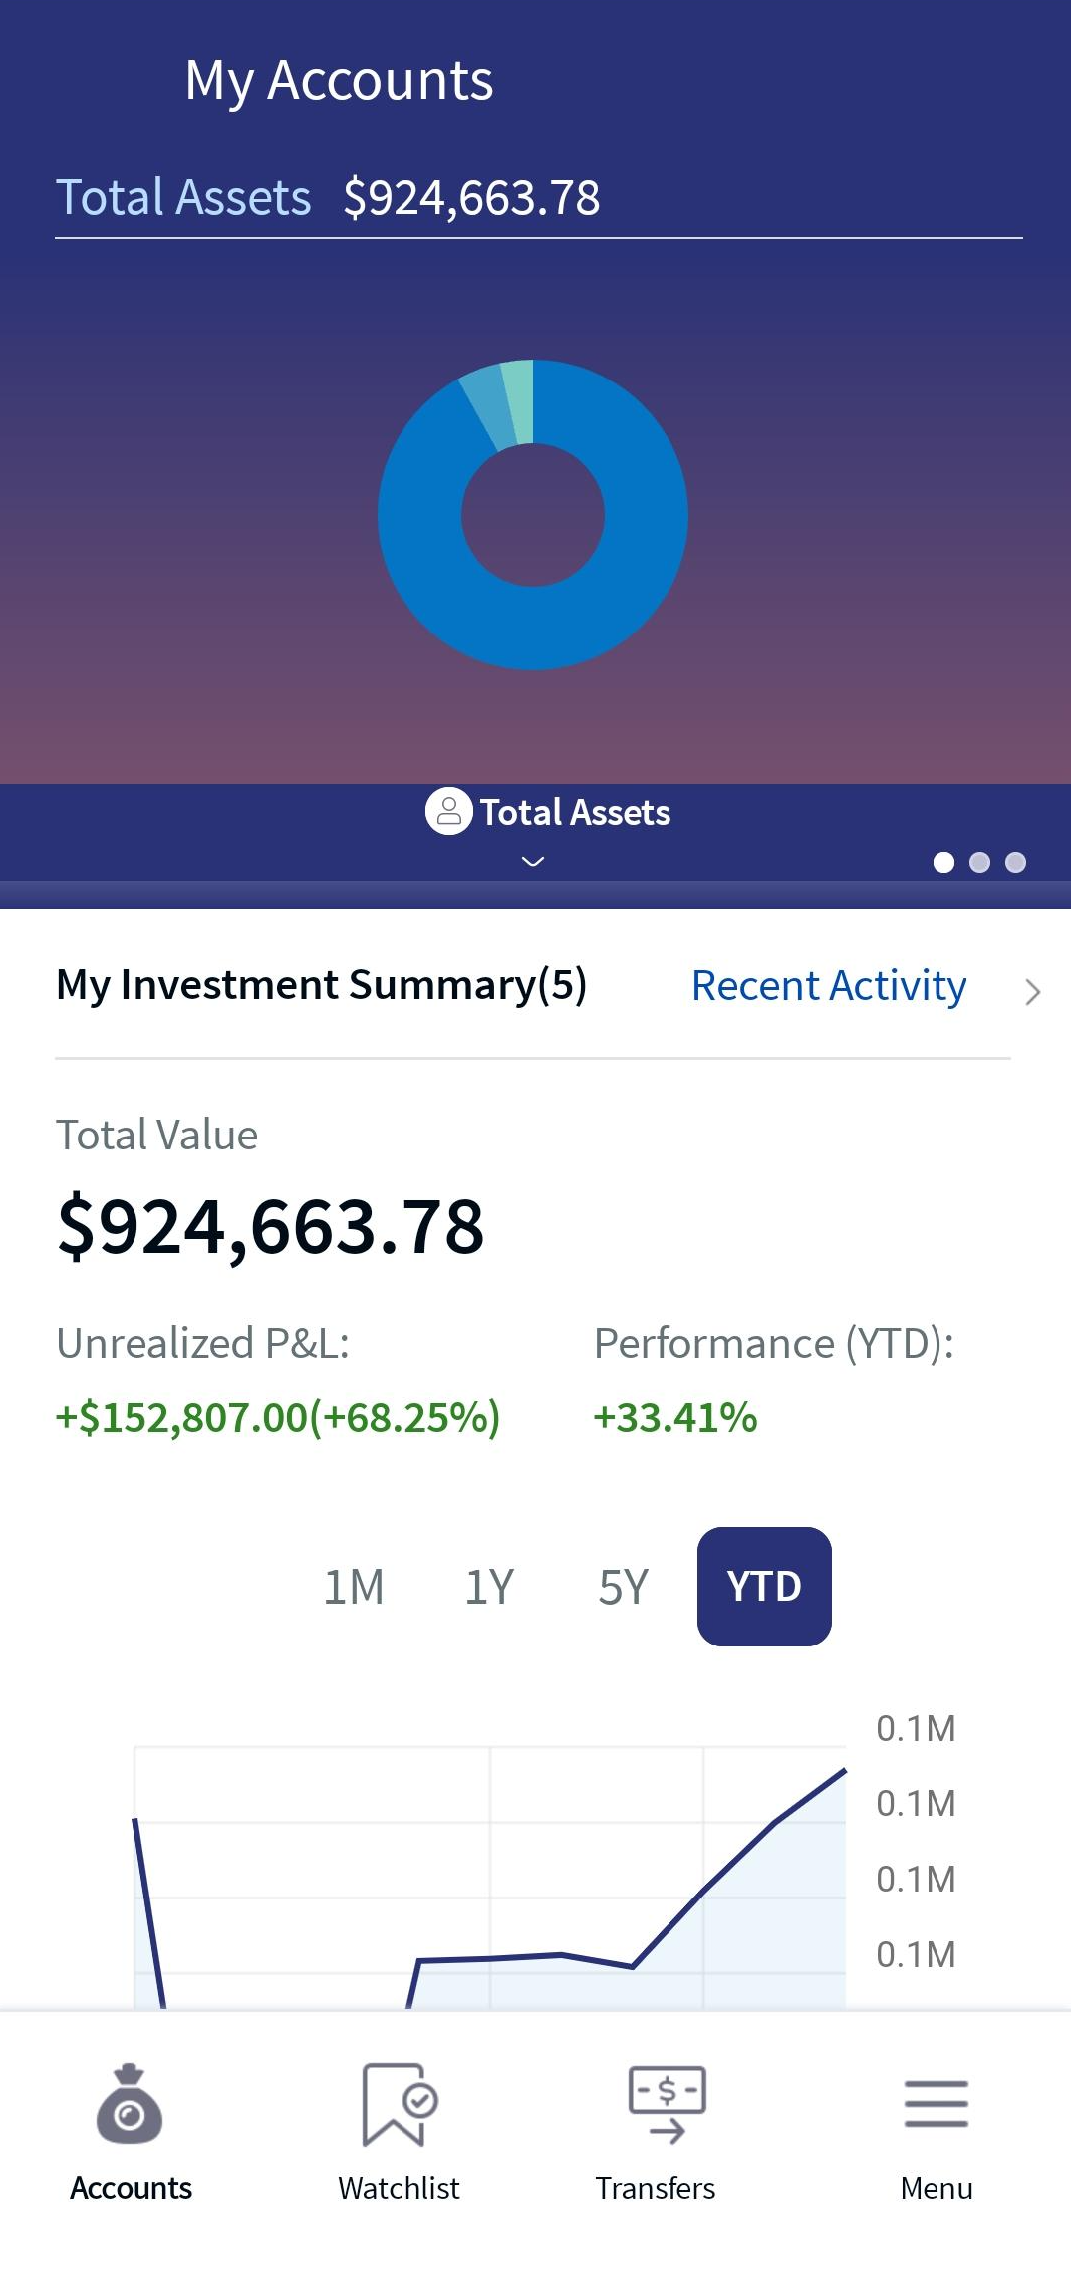Viewport: 1071px width, 2278px height.
Task: Open the hamburger Menu icon
Action: pyautogui.click(x=936, y=2103)
